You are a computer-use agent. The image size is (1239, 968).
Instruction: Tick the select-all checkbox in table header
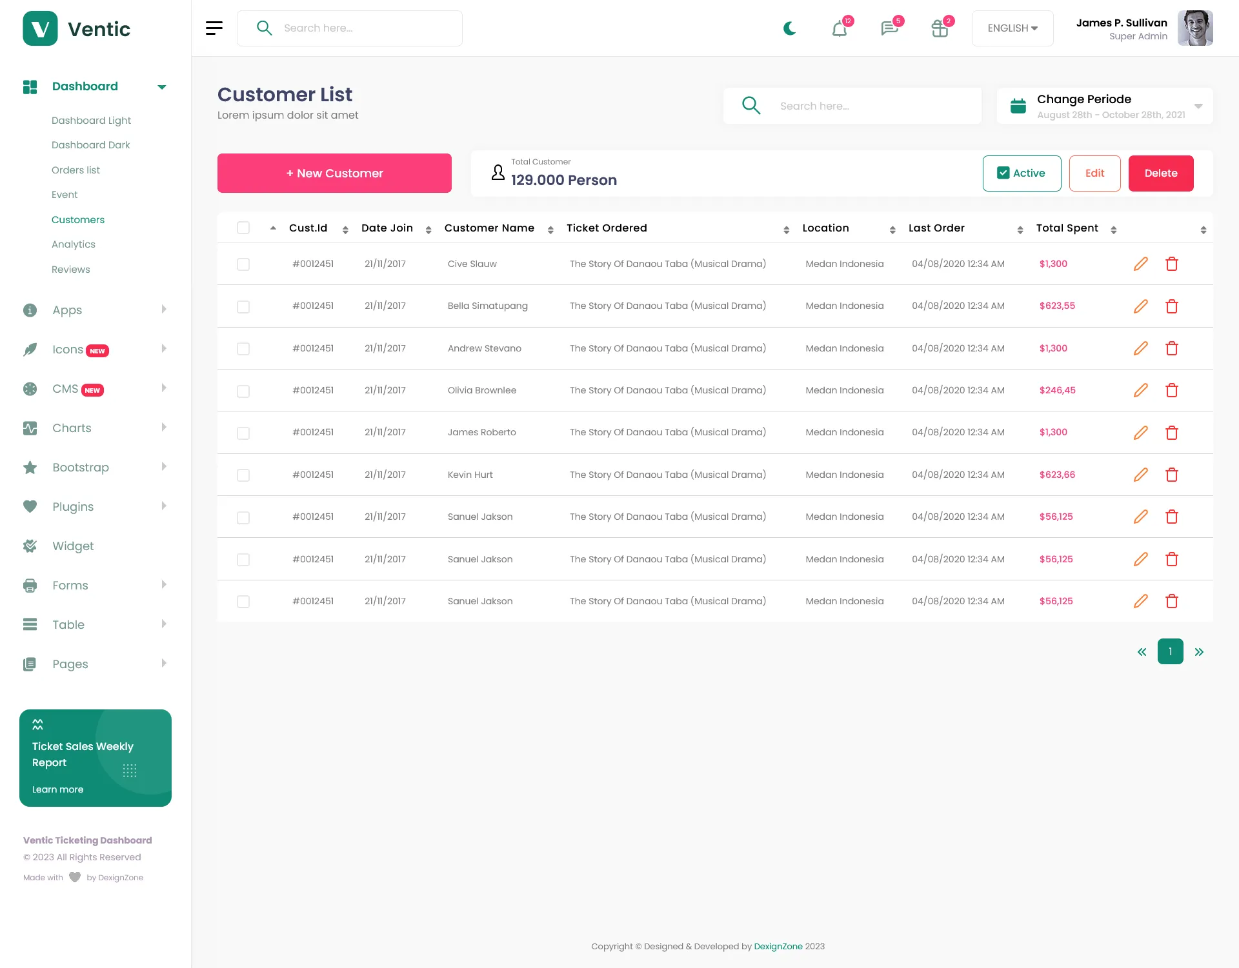pos(243,228)
